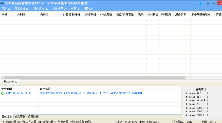Switch to the 域名更新 tab
222x123 pixels.
point(20,117)
